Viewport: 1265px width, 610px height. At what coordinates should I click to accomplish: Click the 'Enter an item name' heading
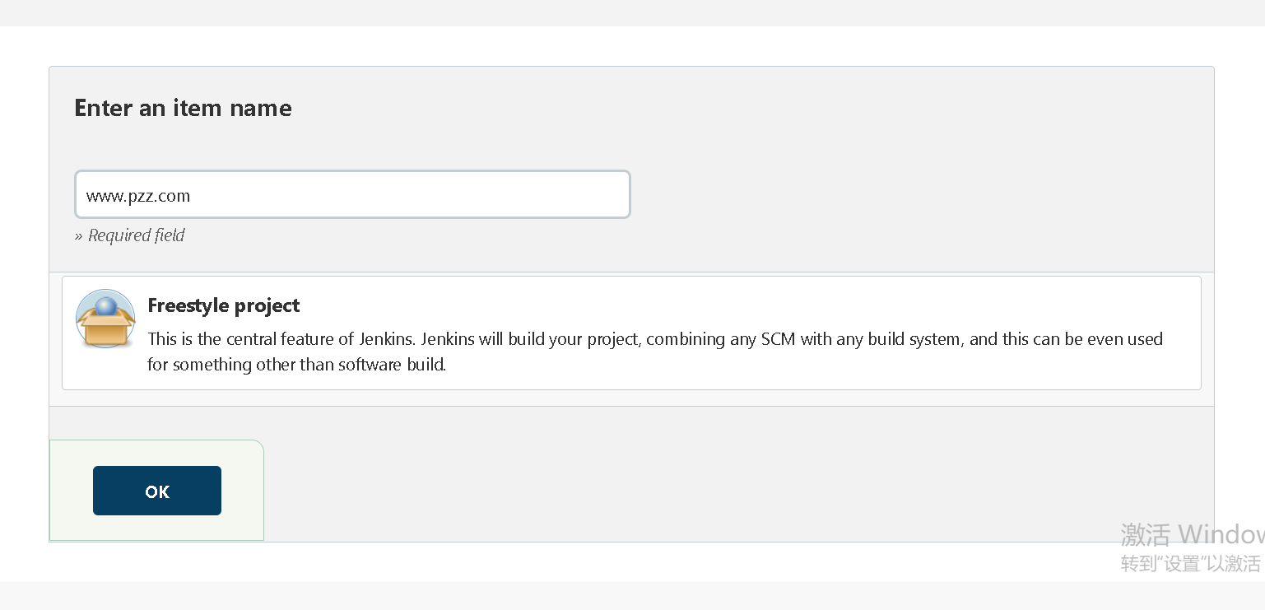click(x=183, y=108)
